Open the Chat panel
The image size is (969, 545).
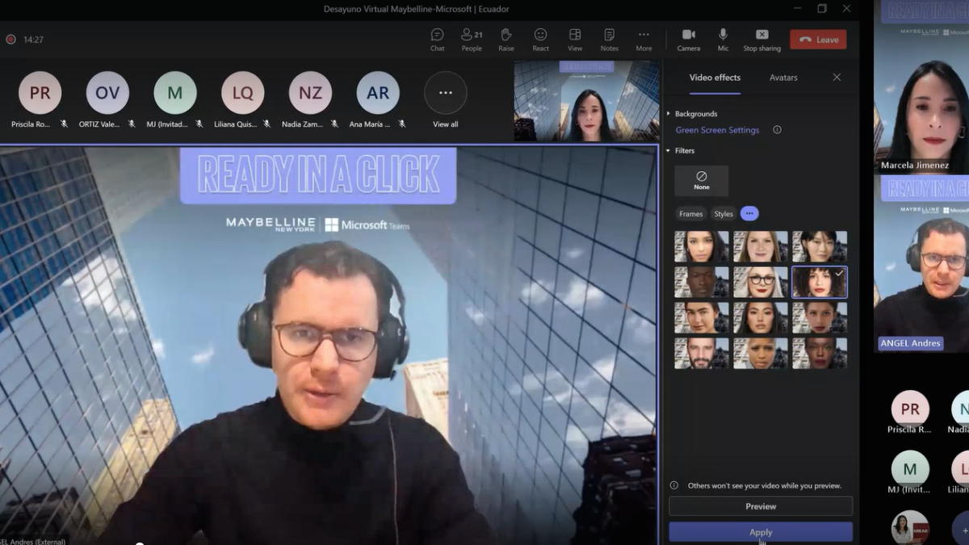(x=437, y=39)
